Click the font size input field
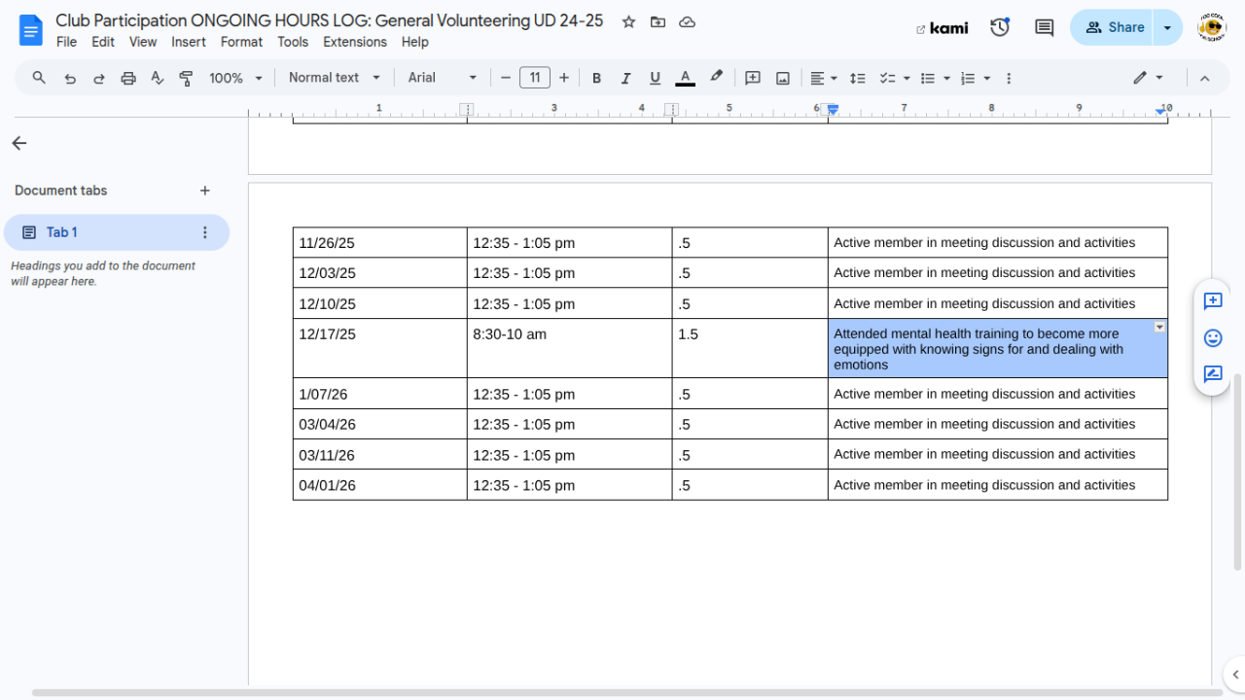1245x700 pixels. 534,78
